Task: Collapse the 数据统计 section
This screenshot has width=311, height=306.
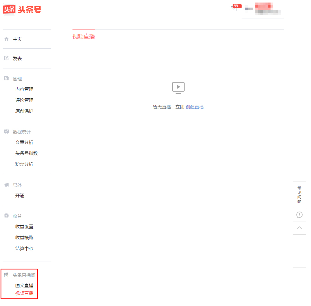Action: pos(22,132)
